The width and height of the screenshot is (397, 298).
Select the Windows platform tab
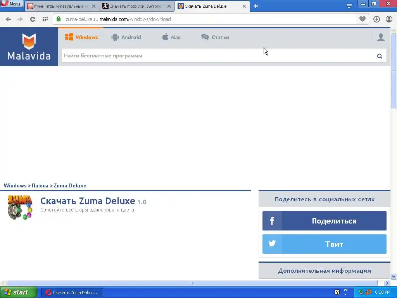81,37
